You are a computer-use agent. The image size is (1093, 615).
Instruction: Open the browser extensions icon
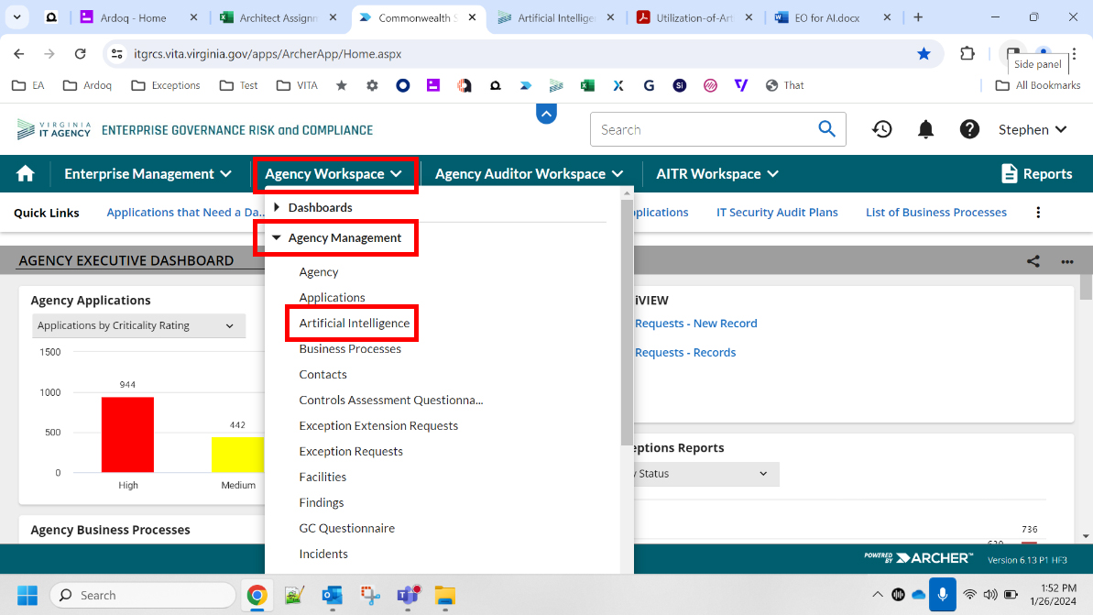point(967,54)
